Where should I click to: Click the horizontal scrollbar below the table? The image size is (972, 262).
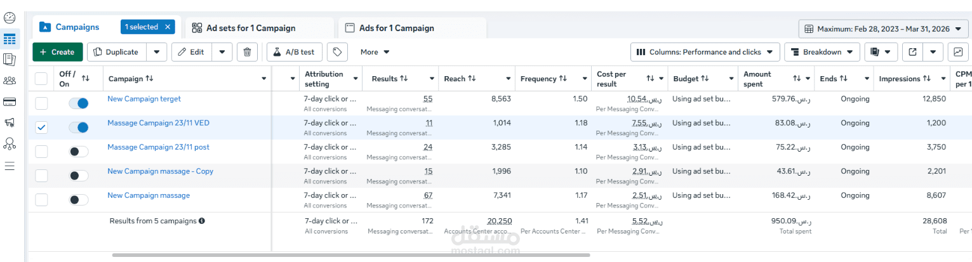pyautogui.click(x=349, y=255)
